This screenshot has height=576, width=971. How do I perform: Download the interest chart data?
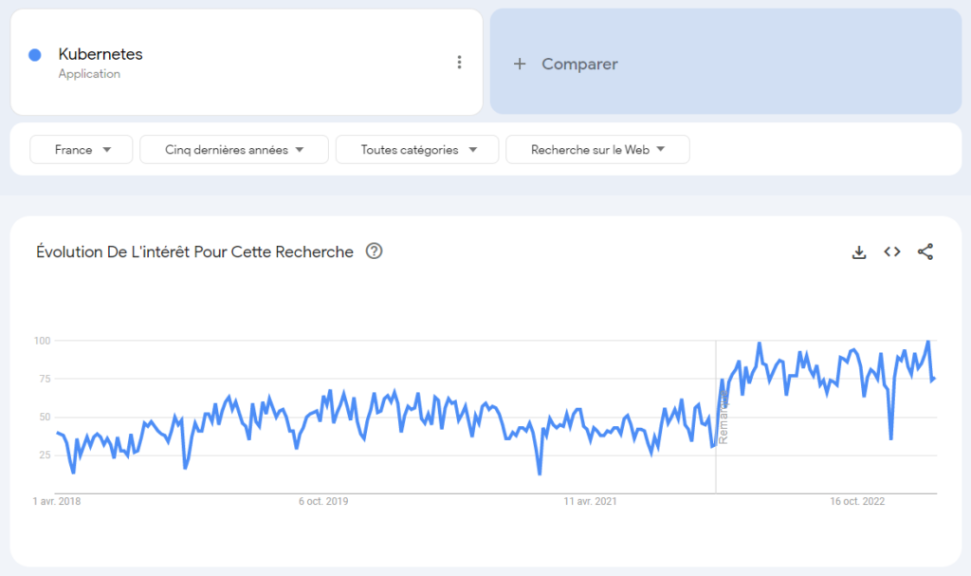point(859,252)
